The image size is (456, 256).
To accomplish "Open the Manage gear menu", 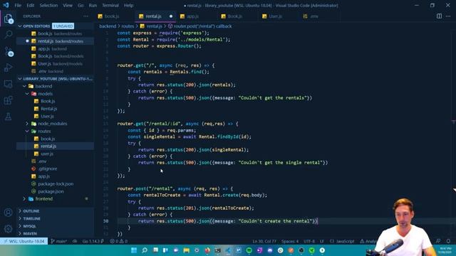I will pyautogui.click(x=9, y=229).
